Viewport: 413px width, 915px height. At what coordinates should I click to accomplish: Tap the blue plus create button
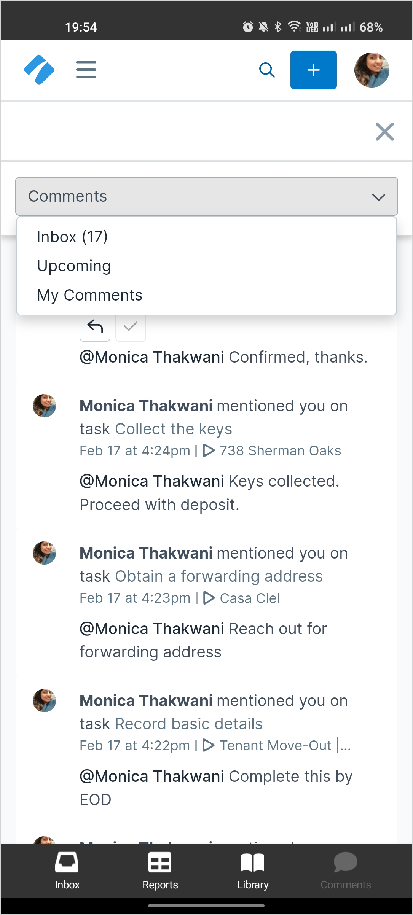313,70
